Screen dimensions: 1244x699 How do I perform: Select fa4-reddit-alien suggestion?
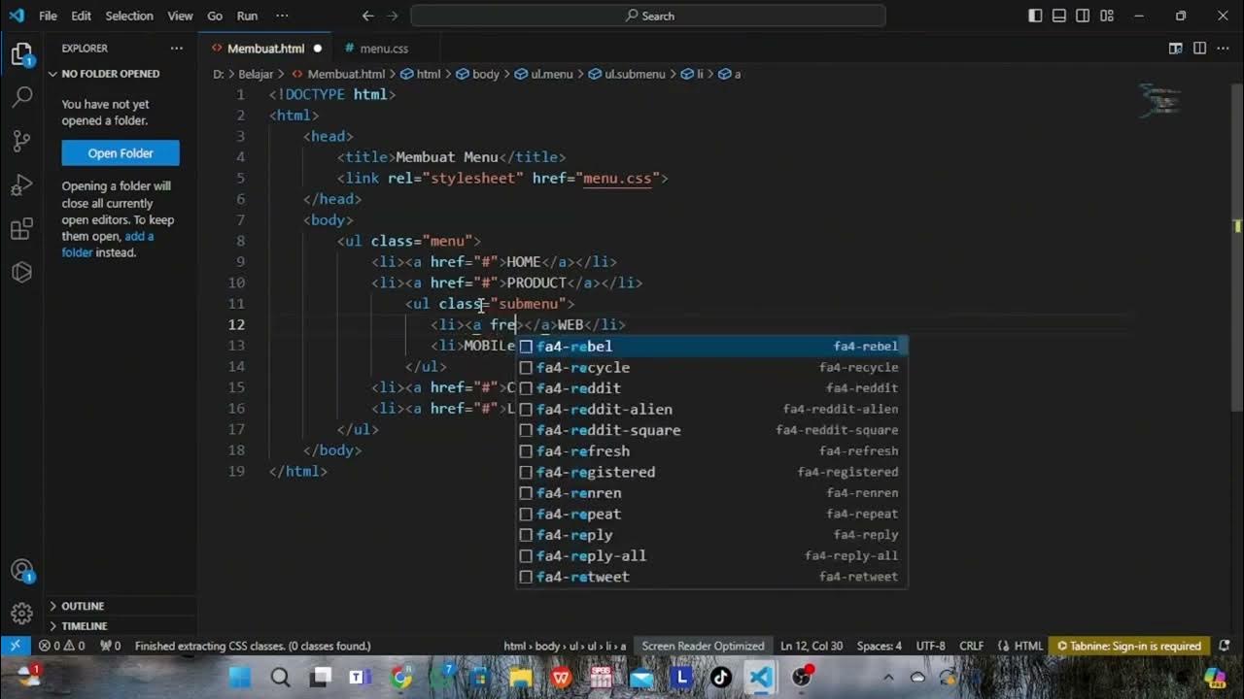(711, 410)
